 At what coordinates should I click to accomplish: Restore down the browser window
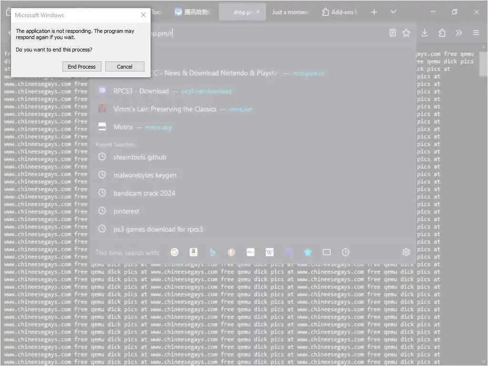pos(455,12)
